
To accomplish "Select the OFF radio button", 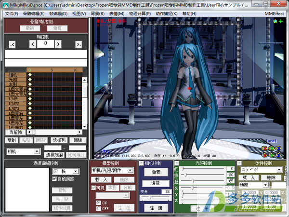I will click(99, 208).
